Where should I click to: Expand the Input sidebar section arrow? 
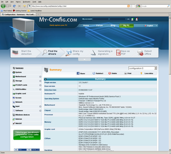[x=40, y=106]
